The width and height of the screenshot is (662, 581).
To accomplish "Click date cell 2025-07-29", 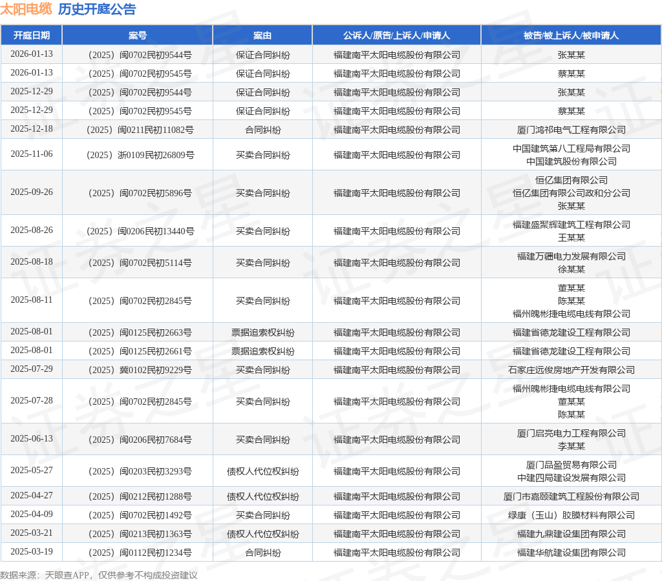I will pyautogui.click(x=32, y=369).
